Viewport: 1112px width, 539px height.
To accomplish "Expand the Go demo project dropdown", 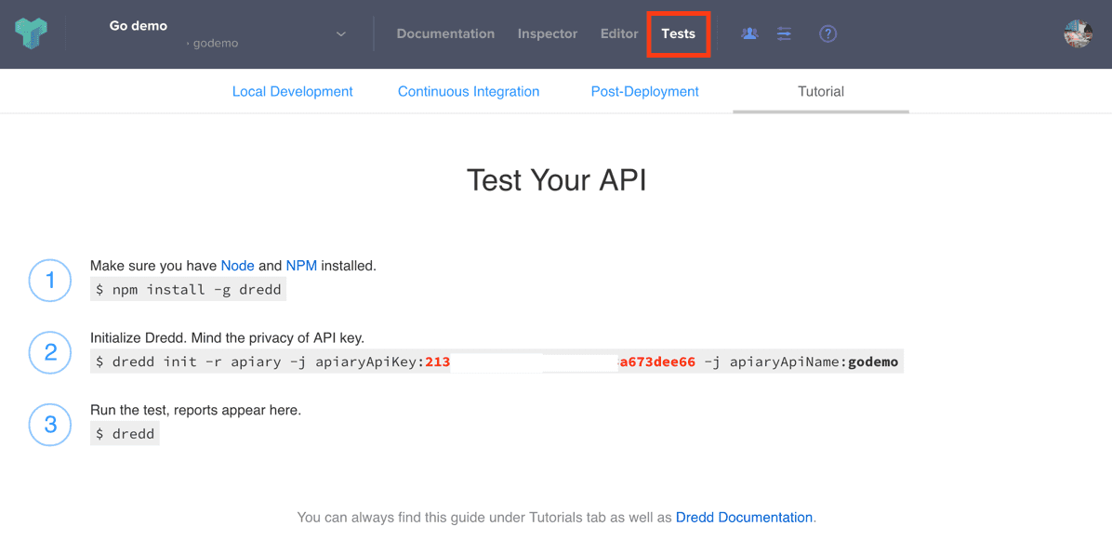I will coord(341,34).
